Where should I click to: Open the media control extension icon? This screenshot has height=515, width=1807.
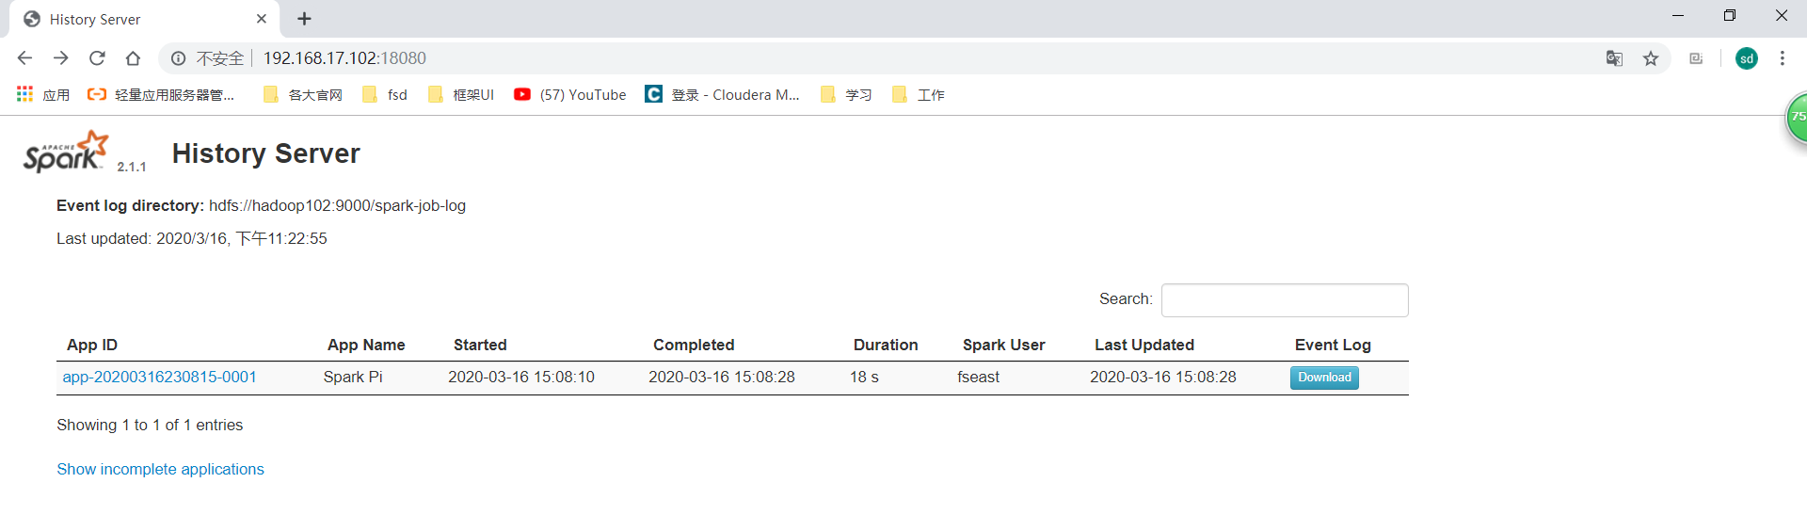click(1696, 58)
